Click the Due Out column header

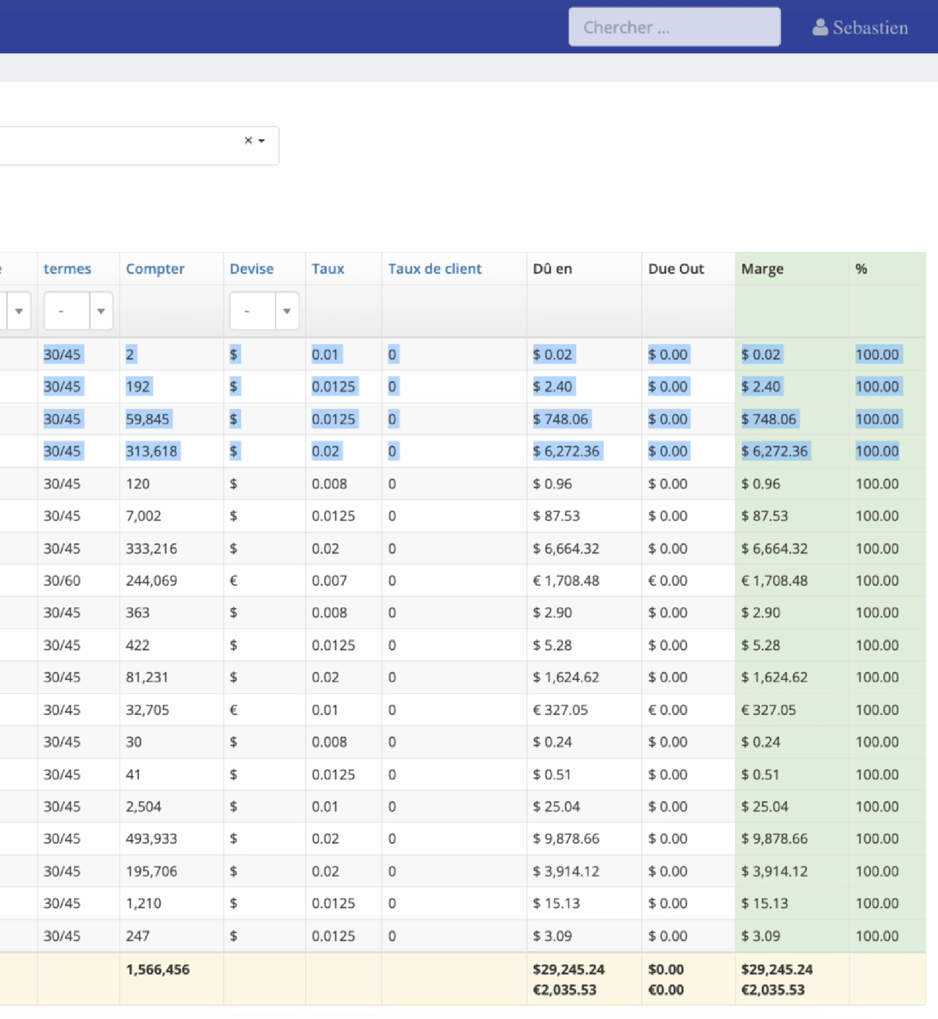click(675, 269)
